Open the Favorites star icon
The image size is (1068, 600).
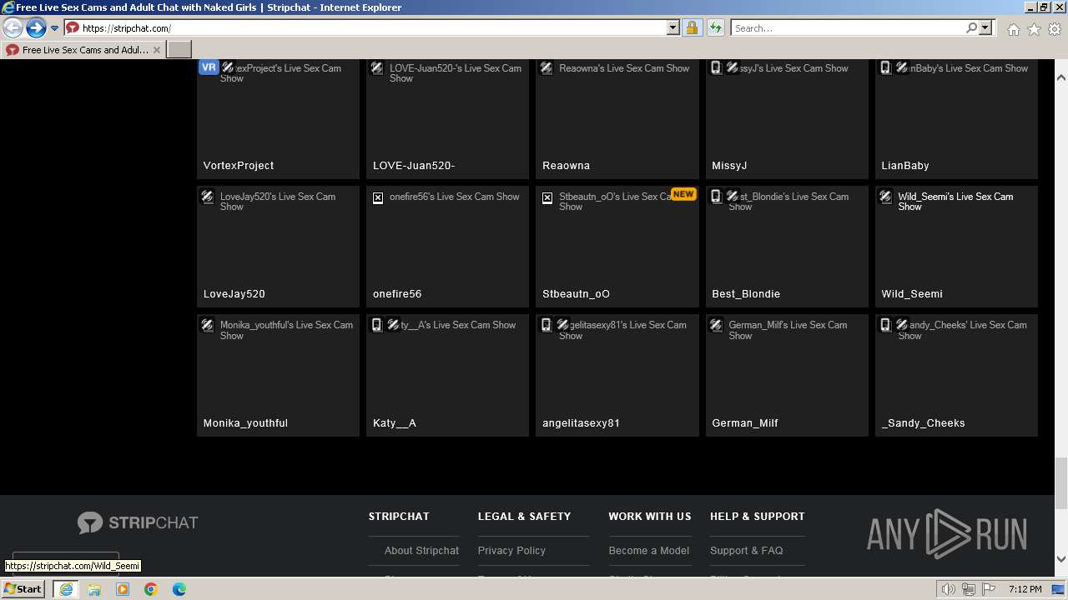click(1034, 29)
